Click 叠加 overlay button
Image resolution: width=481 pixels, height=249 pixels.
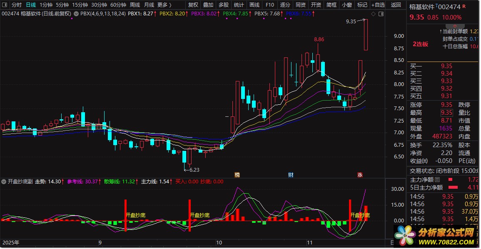[x=208, y=5]
